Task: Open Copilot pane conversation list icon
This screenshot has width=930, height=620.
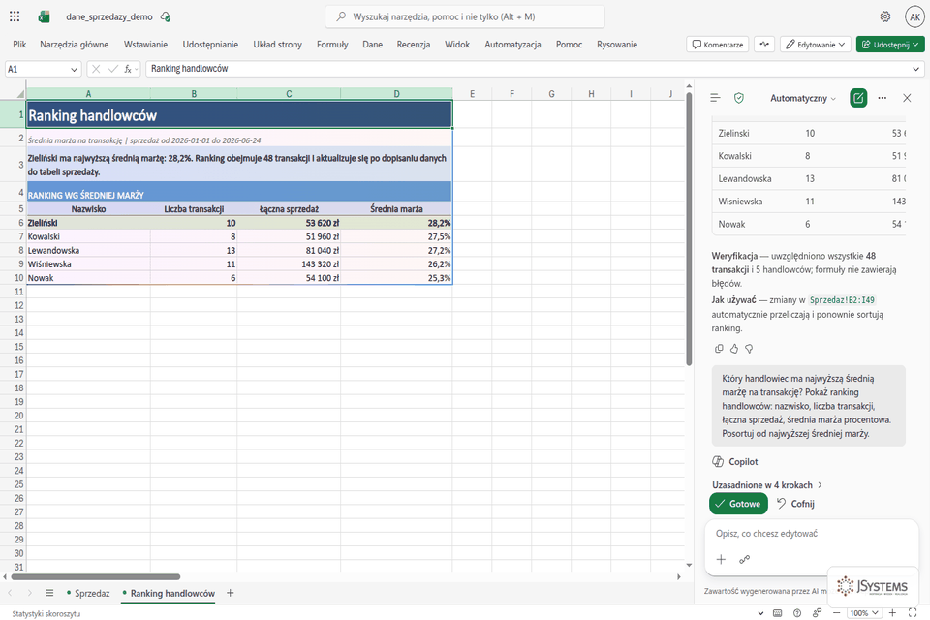Action: [x=715, y=98]
